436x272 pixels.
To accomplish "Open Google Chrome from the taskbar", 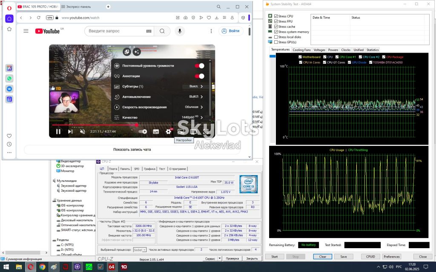I will click(x=42, y=267).
